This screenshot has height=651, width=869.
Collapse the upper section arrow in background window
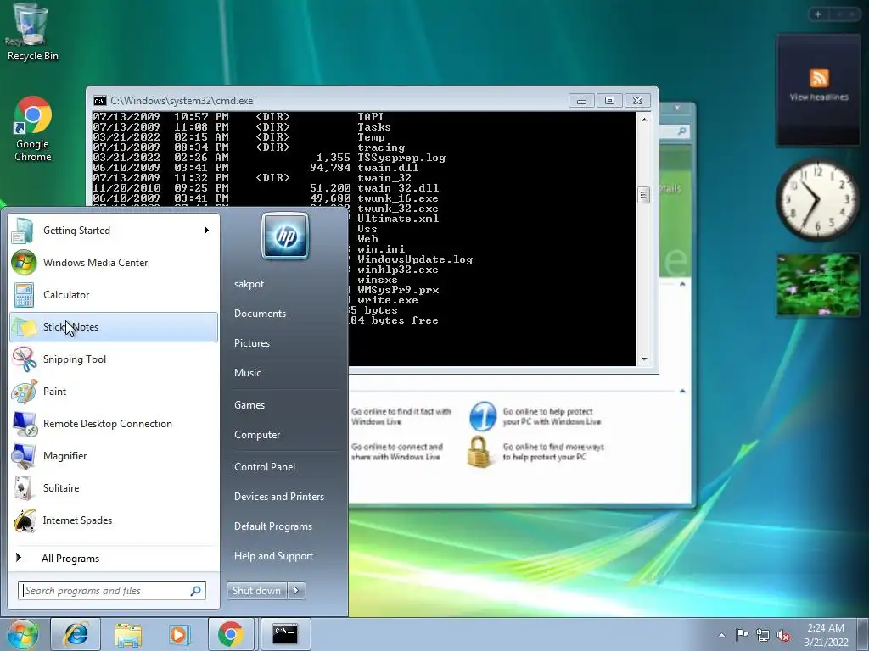682,284
